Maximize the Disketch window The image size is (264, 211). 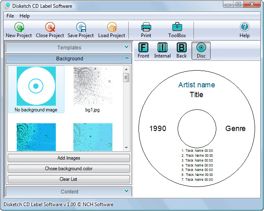pos(238,4)
